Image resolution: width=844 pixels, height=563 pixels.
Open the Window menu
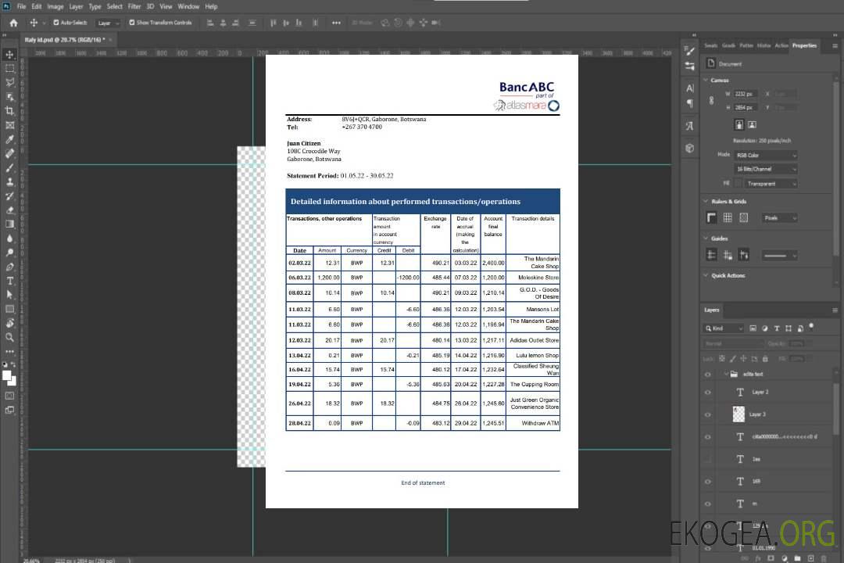[188, 6]
